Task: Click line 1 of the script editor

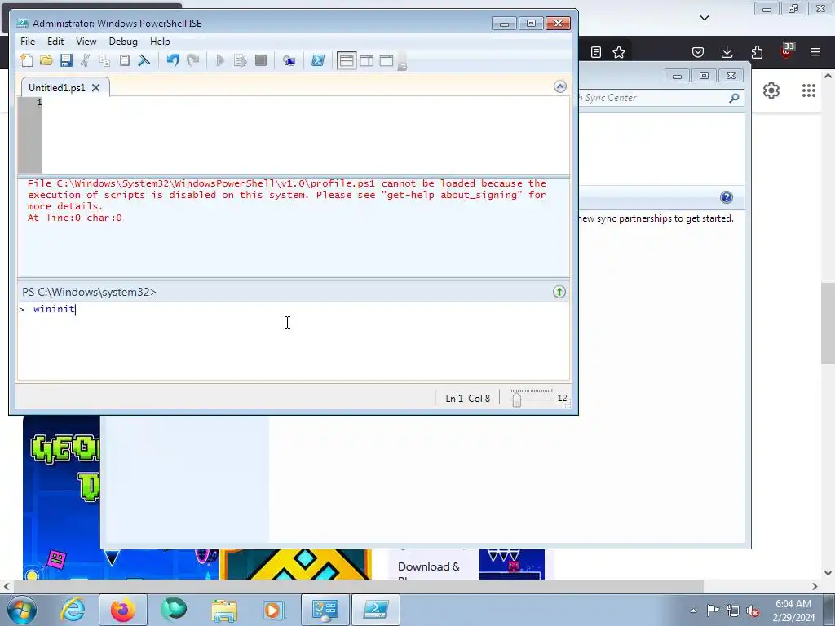Action: [306, 102]
